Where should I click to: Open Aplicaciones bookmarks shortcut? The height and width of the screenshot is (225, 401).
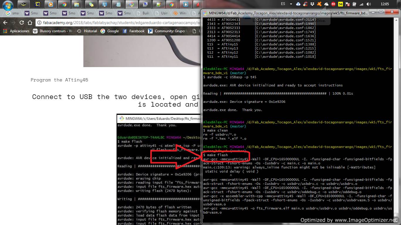coord(16,31)
